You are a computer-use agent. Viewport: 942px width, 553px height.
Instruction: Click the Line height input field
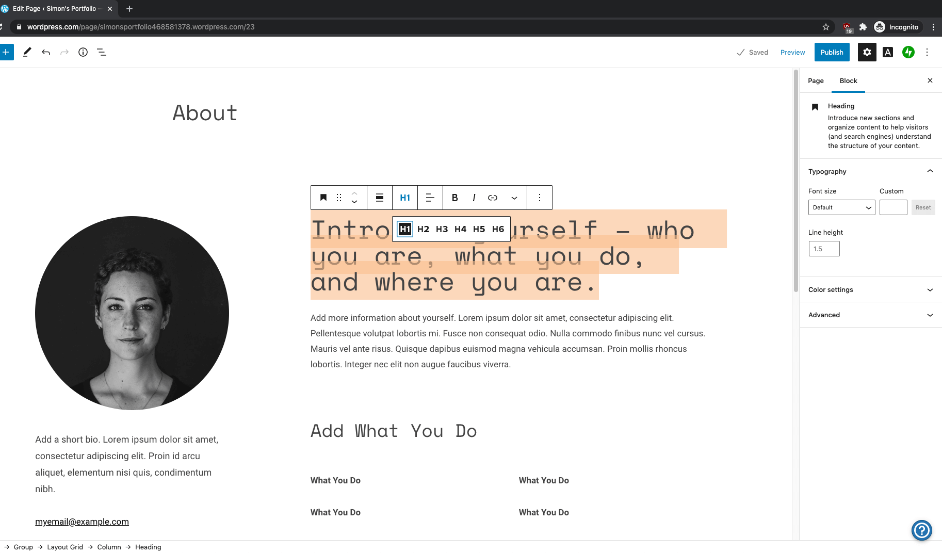pos(824,249)
